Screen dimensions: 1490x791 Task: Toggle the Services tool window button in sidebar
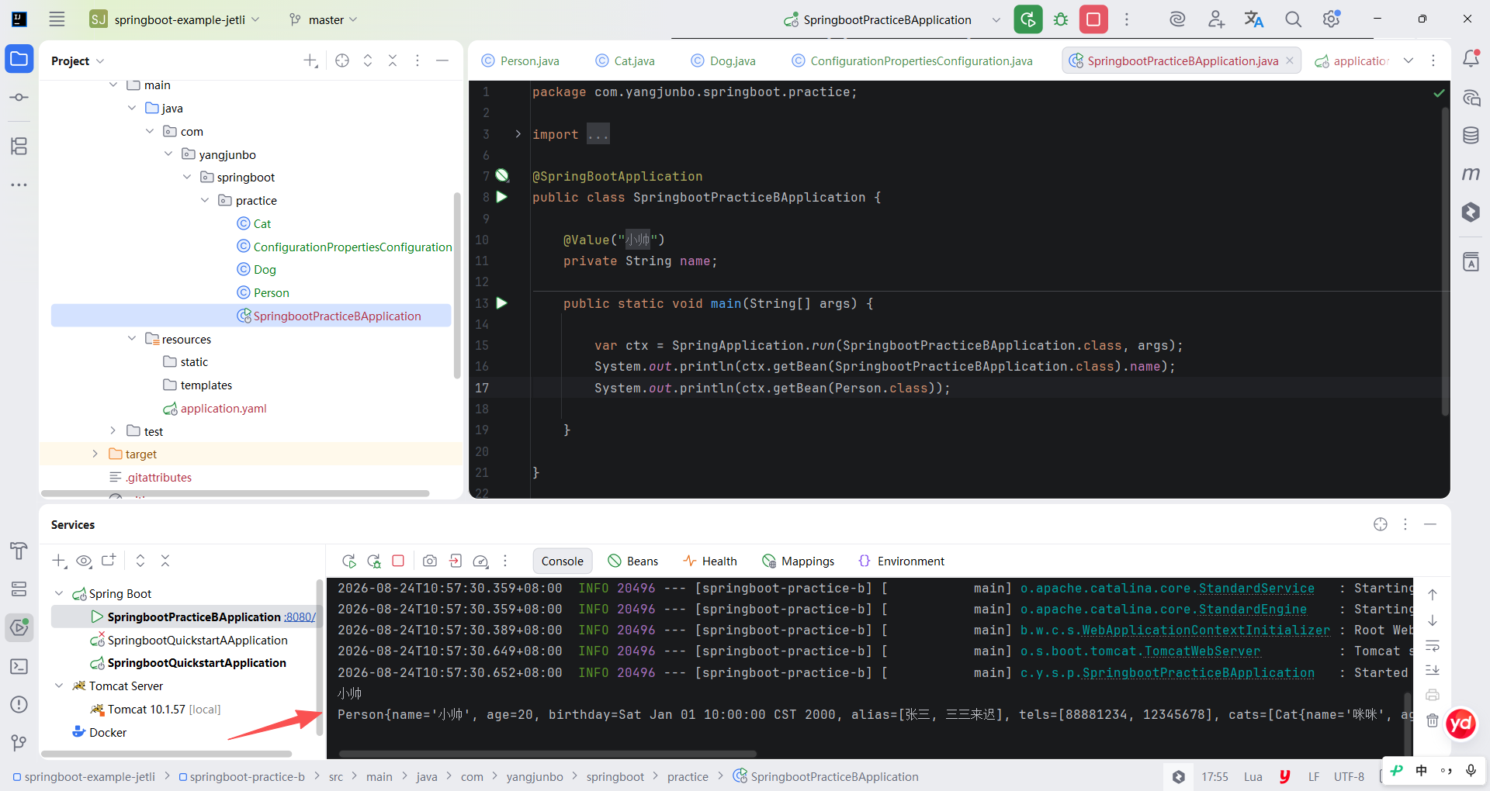[x=19, y=627]
